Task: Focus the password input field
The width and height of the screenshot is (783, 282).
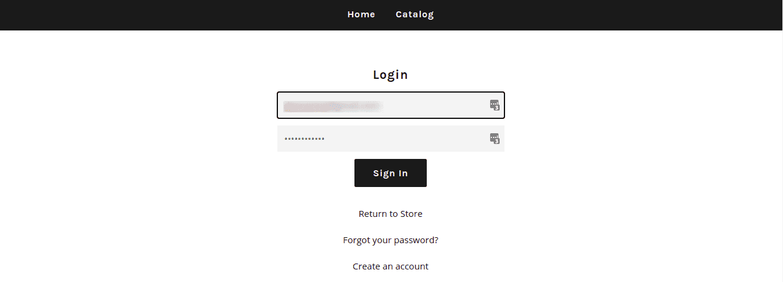Action: (406, 139)
